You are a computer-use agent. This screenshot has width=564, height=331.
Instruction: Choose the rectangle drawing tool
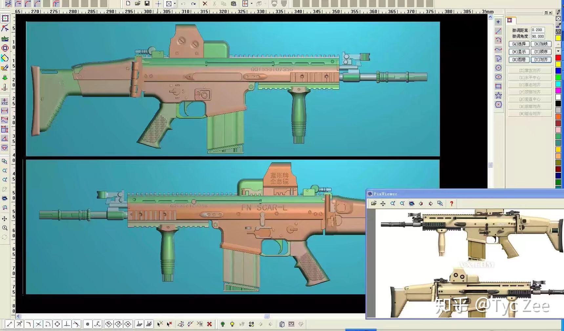(x=498, y=86)
